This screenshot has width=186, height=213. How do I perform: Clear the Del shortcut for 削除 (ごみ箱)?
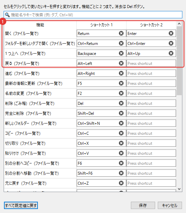[121, 103]
